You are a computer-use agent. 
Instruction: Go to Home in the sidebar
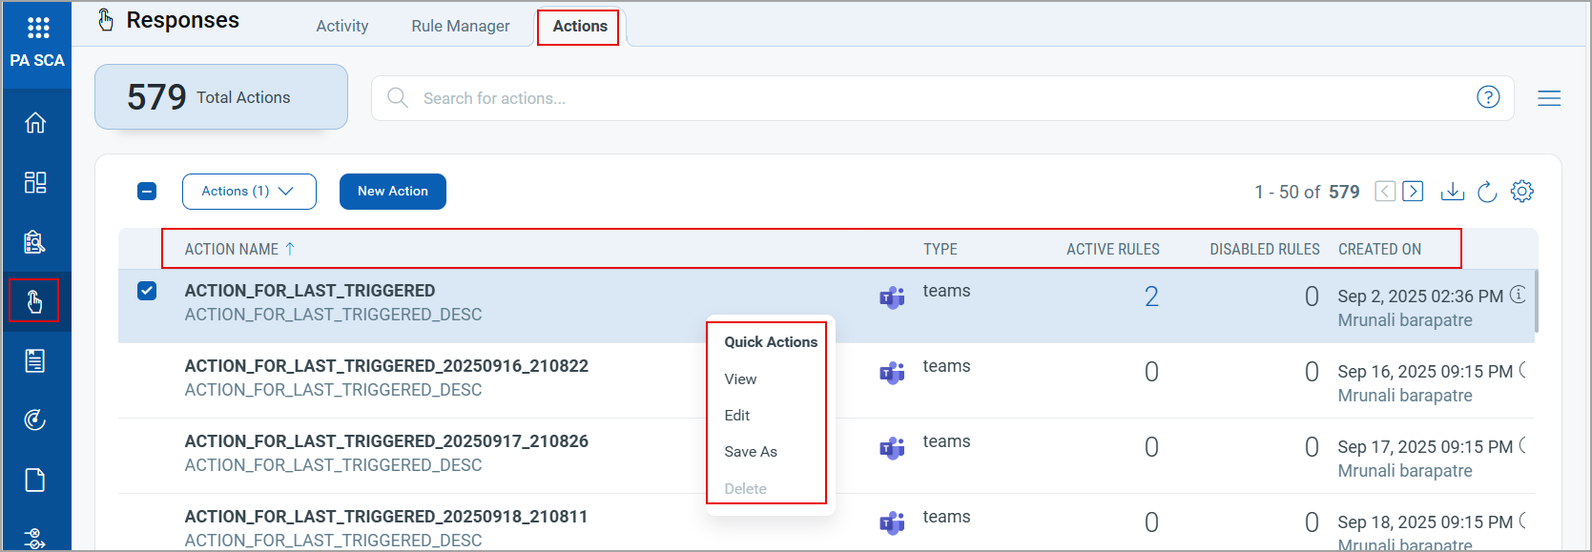tap(35, 123)
